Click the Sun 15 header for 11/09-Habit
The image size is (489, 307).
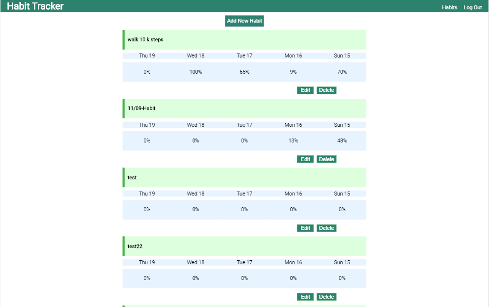(342, 124)
